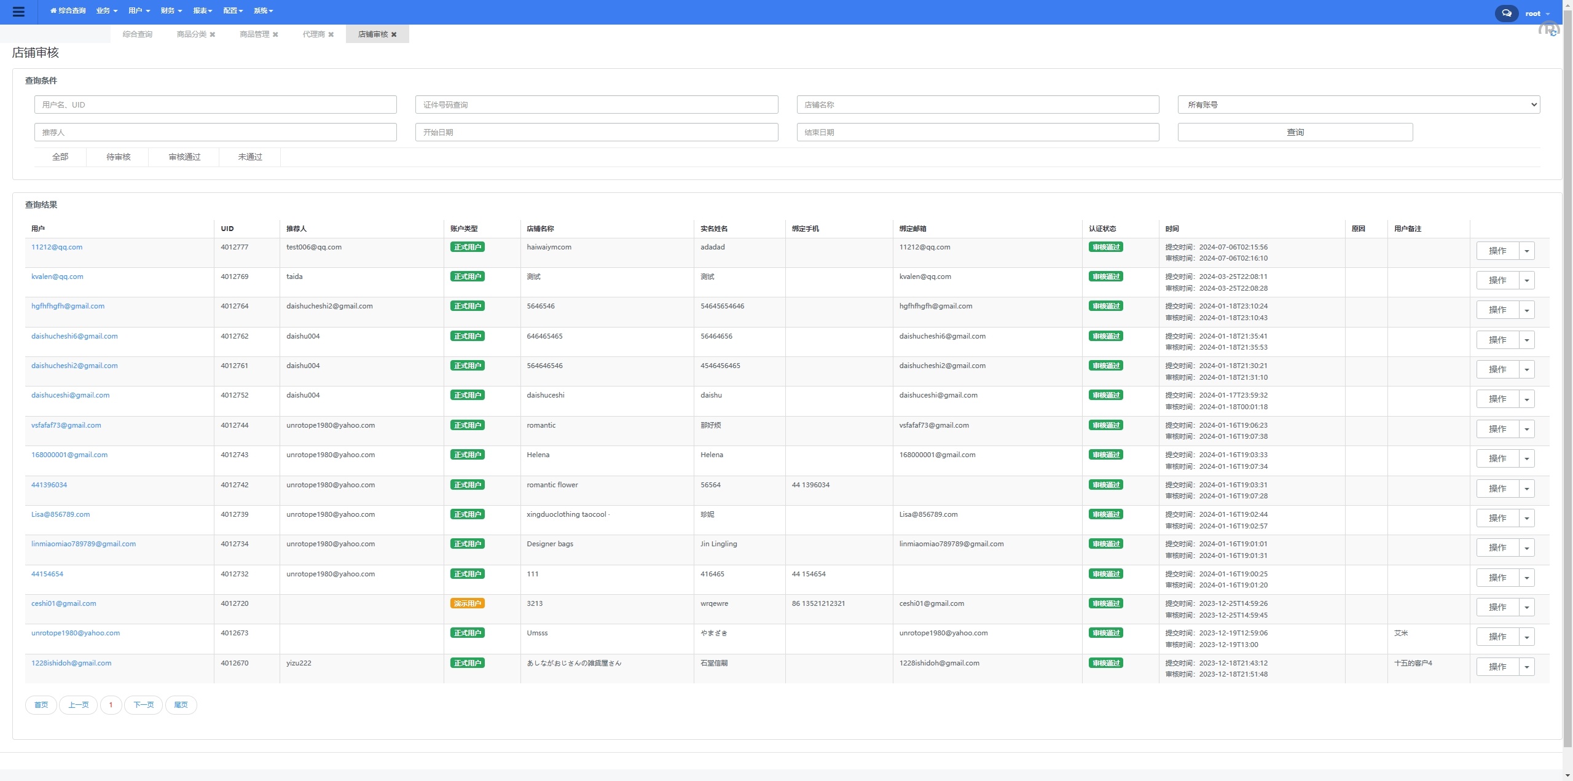The width and height of the screenshot is (1573, 781).
Task: Filter results by 待审核 status
Action: tap(118, 157)
